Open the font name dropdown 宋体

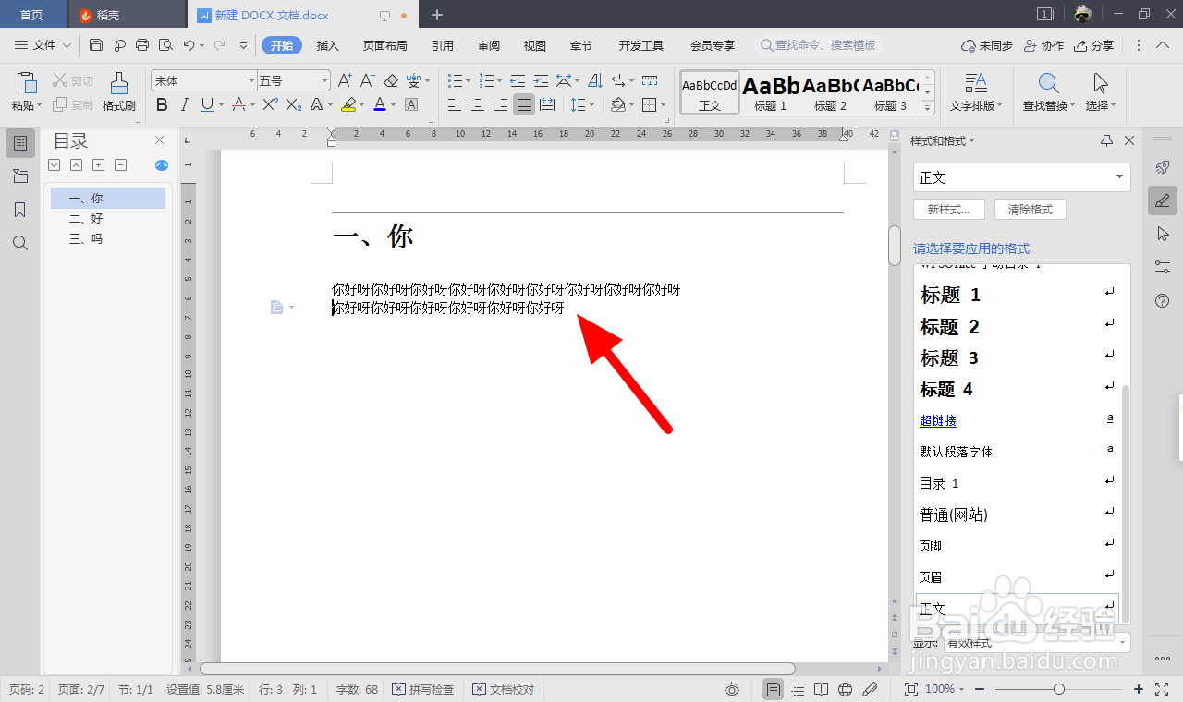[x=251, y=81]
